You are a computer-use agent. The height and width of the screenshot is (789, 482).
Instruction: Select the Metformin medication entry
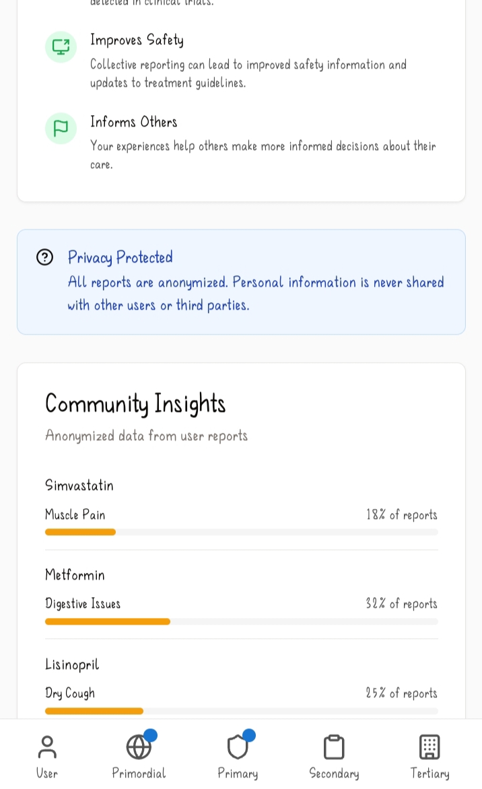tap(75, 575)
